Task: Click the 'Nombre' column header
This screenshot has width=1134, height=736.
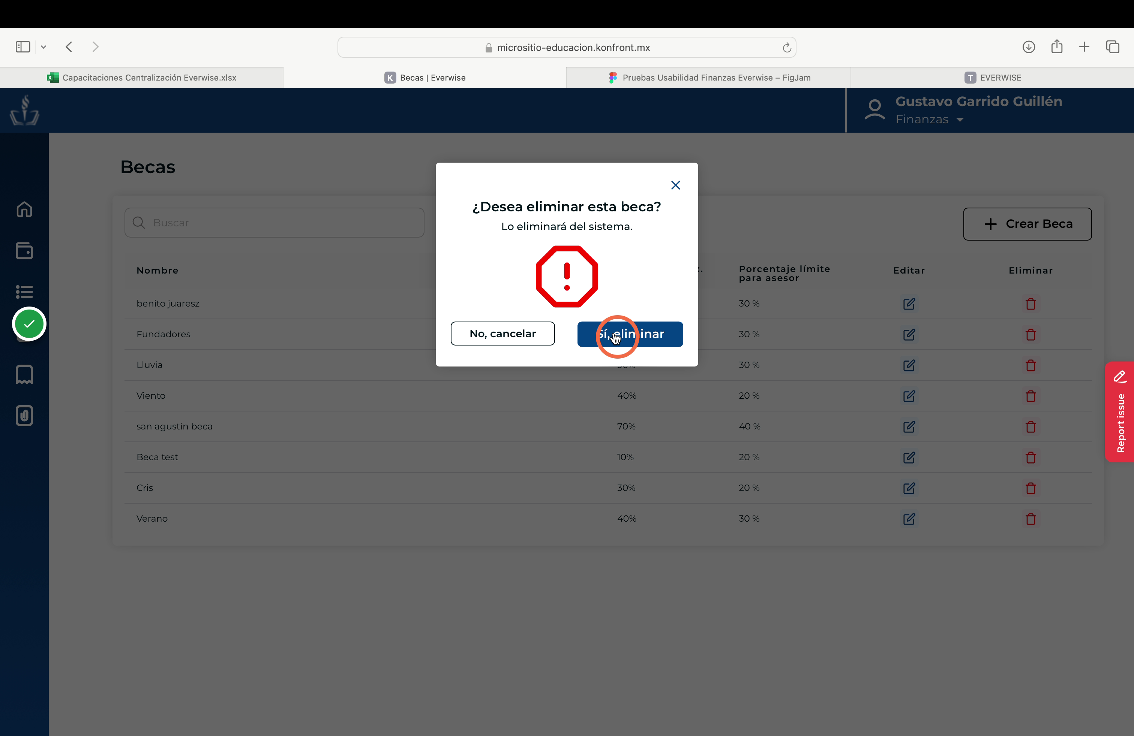Action: (157, 271)
